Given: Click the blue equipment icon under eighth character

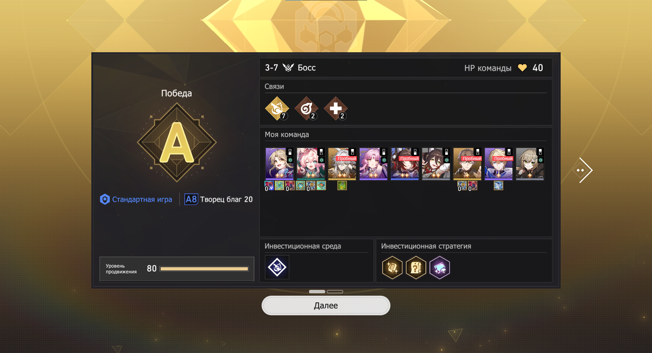Looking at the screenshot, I should (x=498, y=186).
